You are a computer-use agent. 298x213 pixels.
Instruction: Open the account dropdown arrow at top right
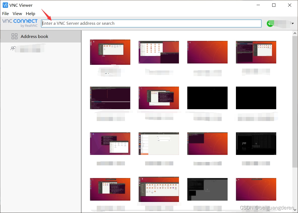293,23
